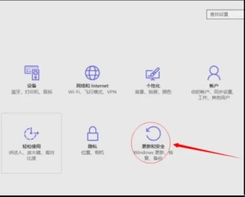The width and height of the screenshot is (245, 197).
Task: Open the 隐私 padlock icon
Action: point(93,133)
